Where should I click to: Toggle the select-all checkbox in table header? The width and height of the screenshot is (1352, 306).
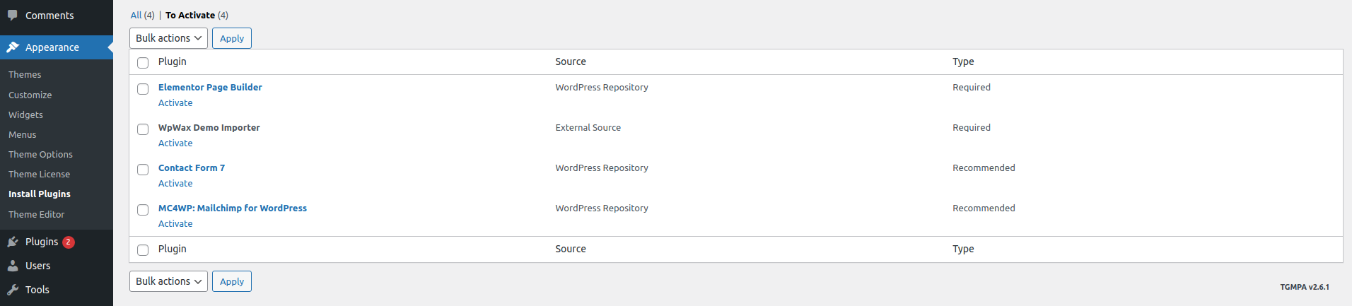point(143,63)
